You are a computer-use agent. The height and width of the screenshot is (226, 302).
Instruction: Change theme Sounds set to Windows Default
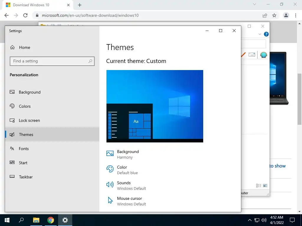[x=126, y=185]
